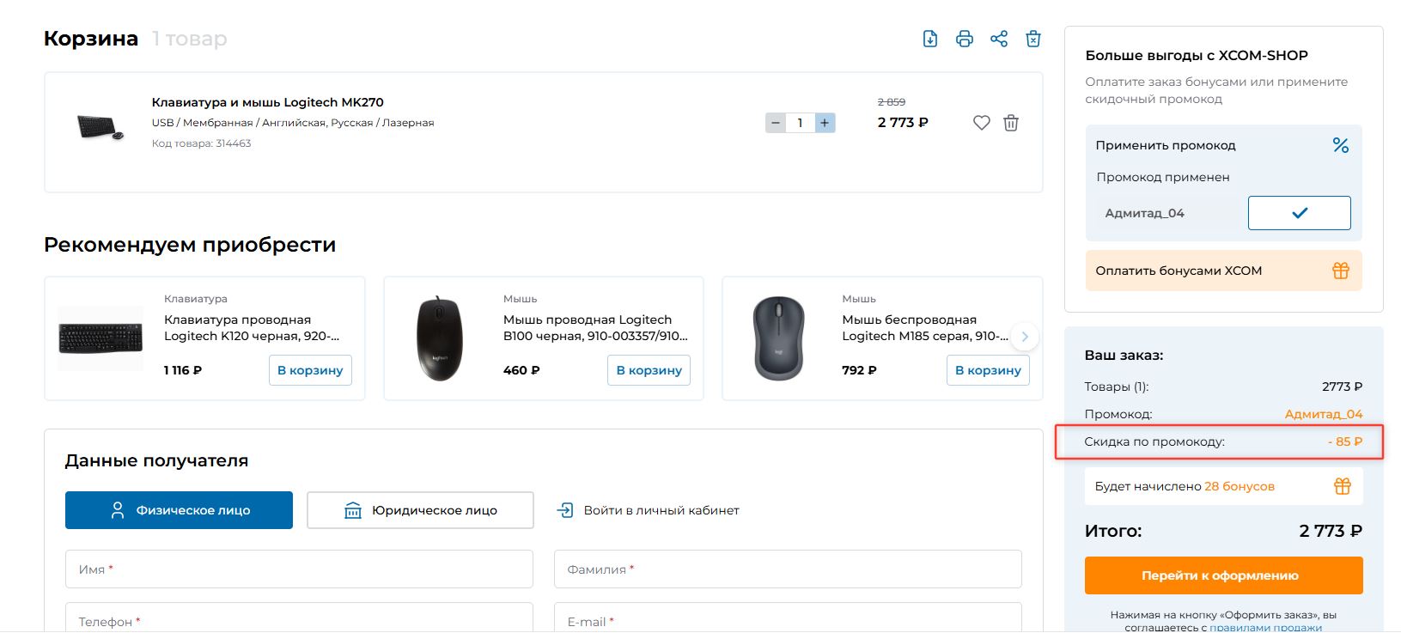This screenshot has width=1401, height=633.
Task: Click the percent icon in promo code section
Action: click(x=1340, y=145)
